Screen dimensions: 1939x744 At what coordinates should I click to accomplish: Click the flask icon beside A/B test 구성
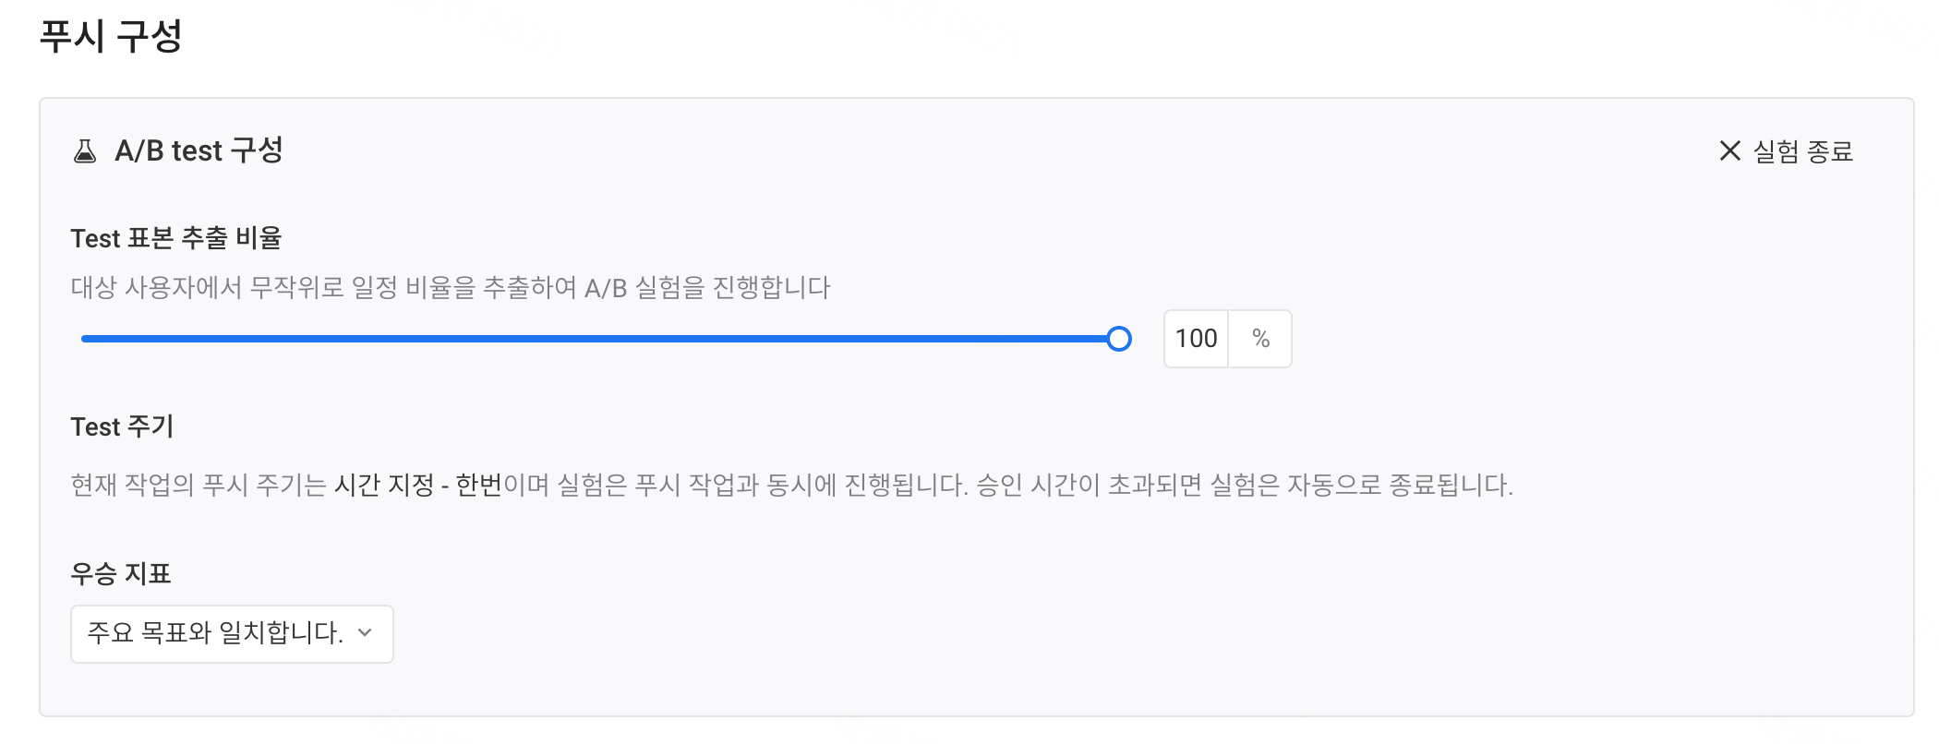pos(85,151)
